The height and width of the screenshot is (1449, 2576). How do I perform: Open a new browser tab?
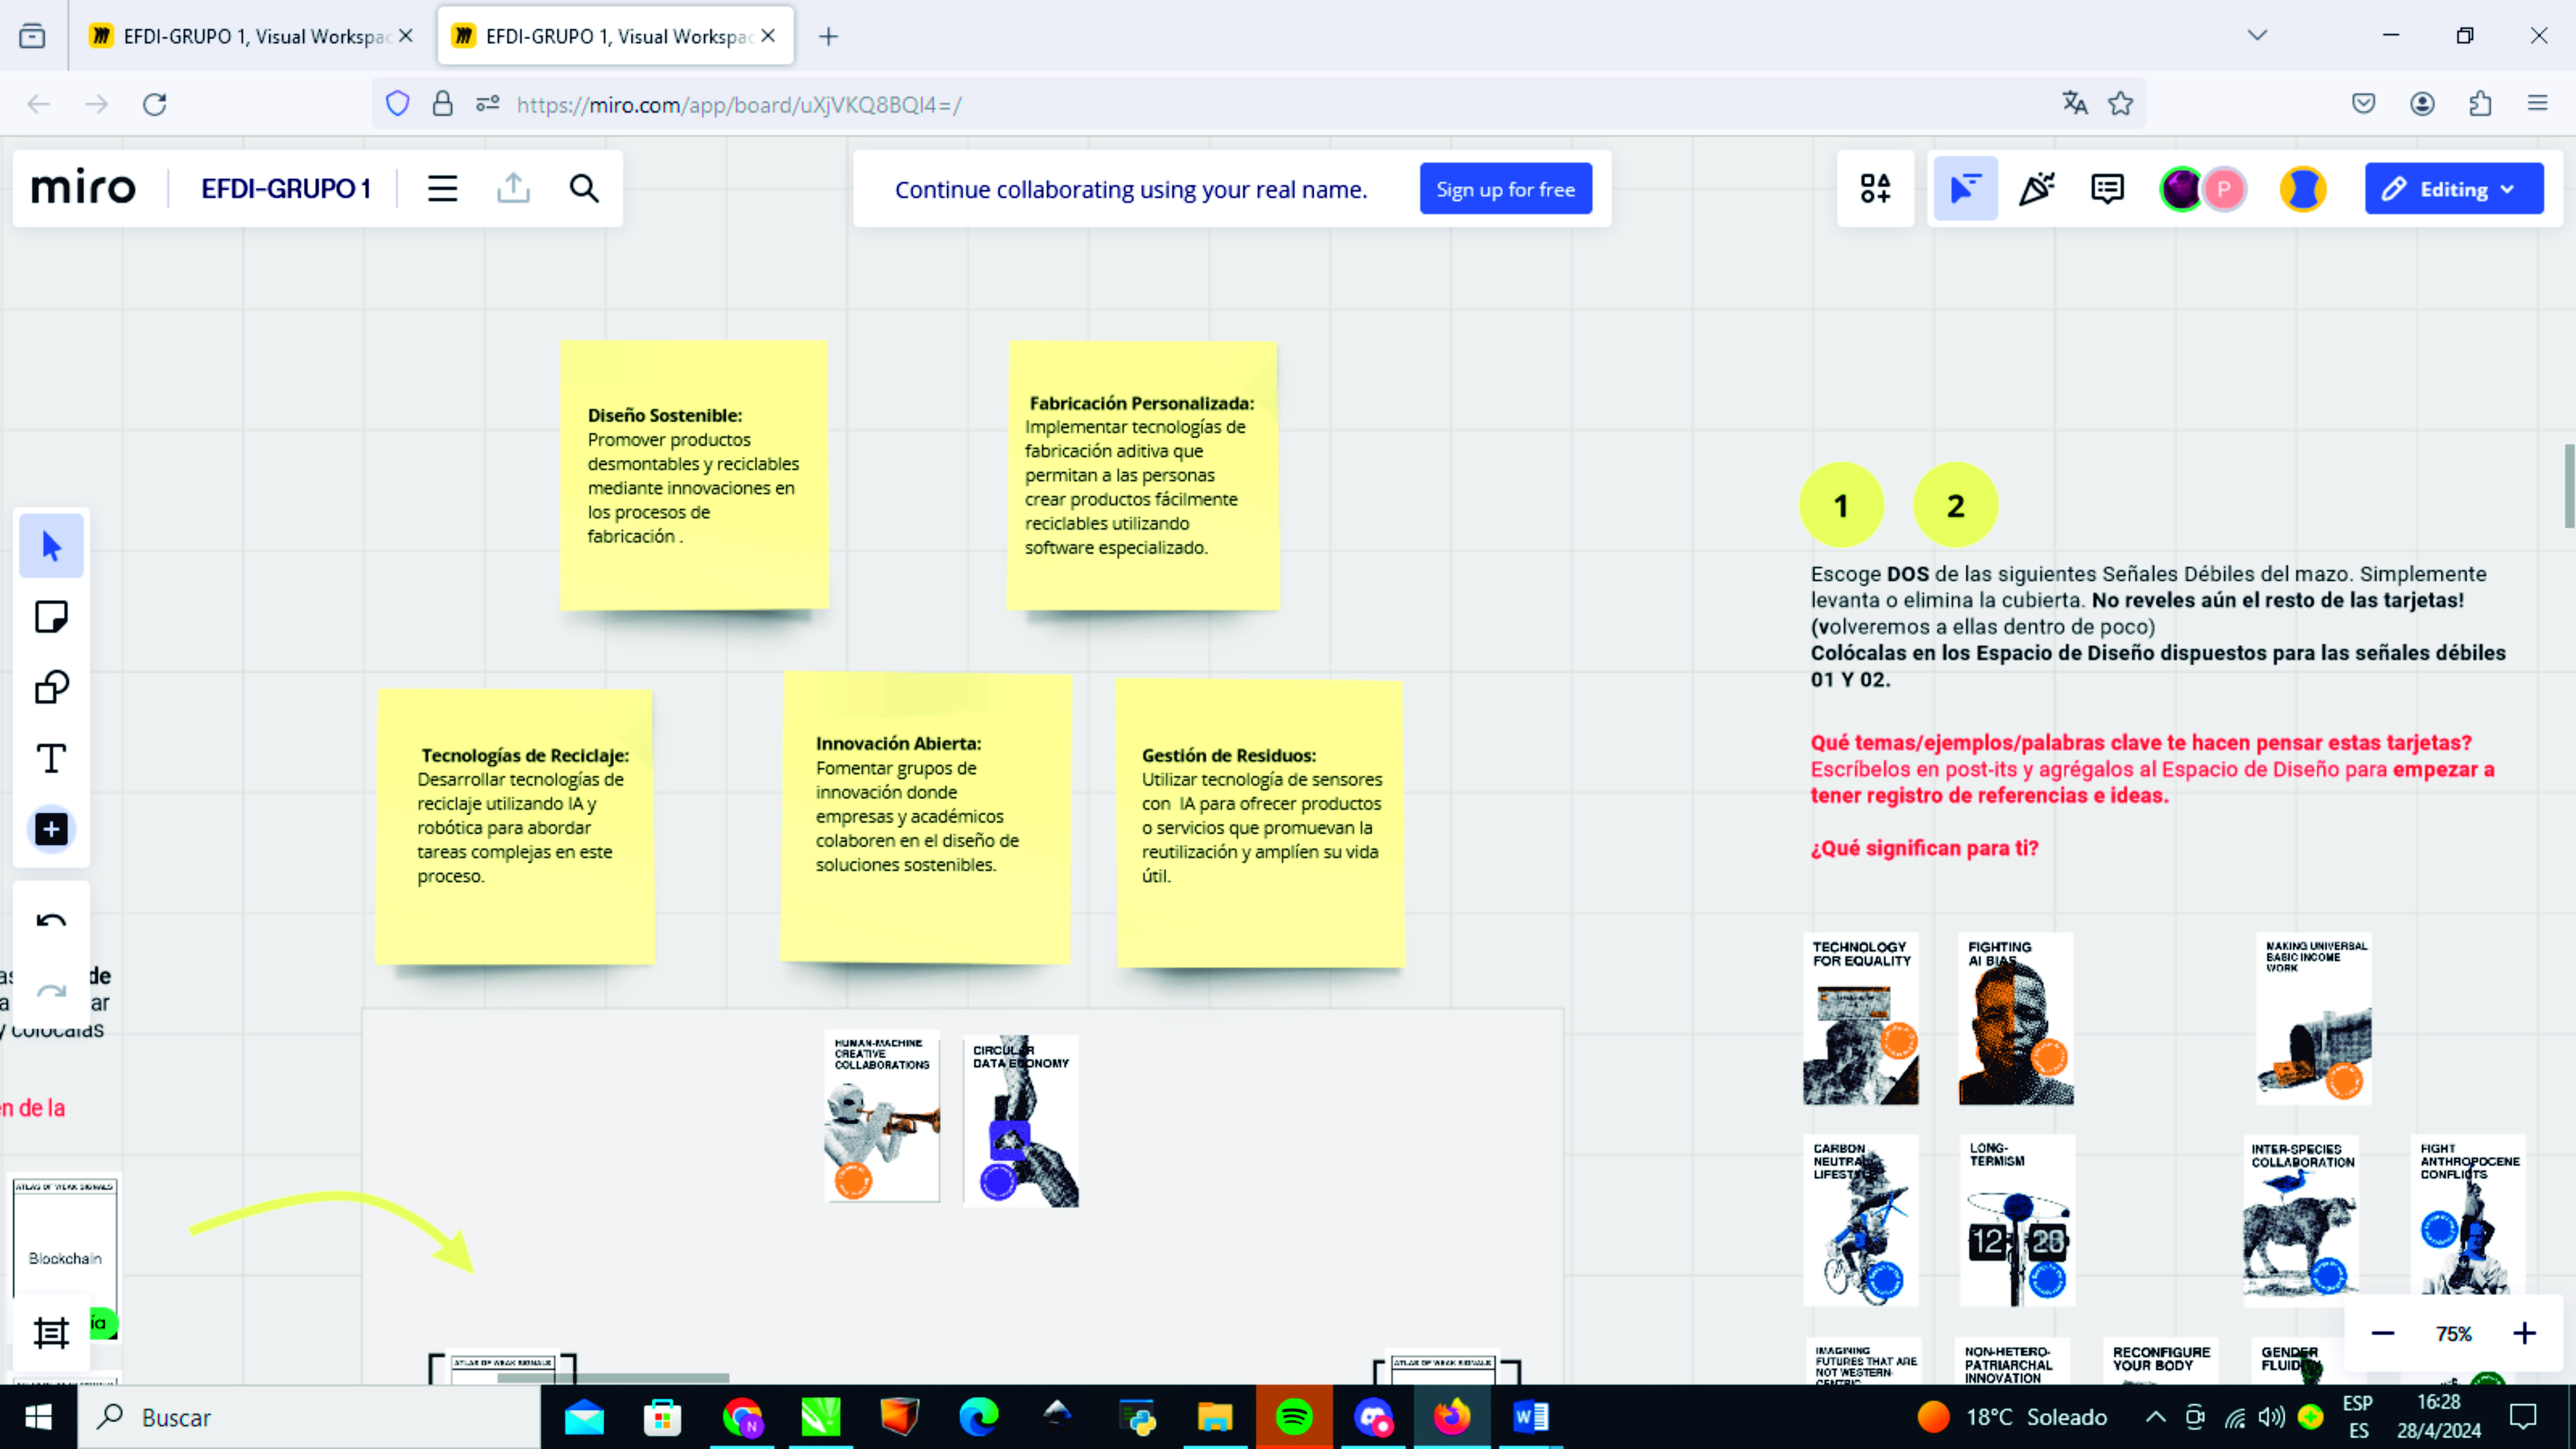click(x=828, y=37)
